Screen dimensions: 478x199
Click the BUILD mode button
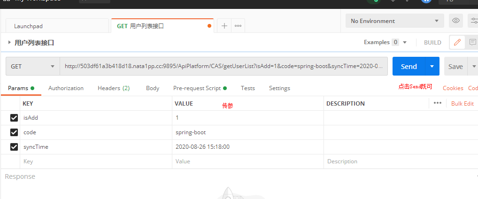click(432, 42)
